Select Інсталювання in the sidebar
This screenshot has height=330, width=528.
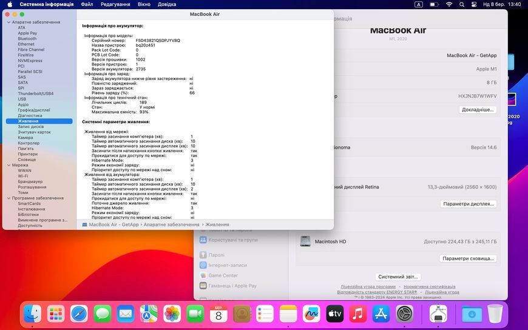[x=32, y=209]
